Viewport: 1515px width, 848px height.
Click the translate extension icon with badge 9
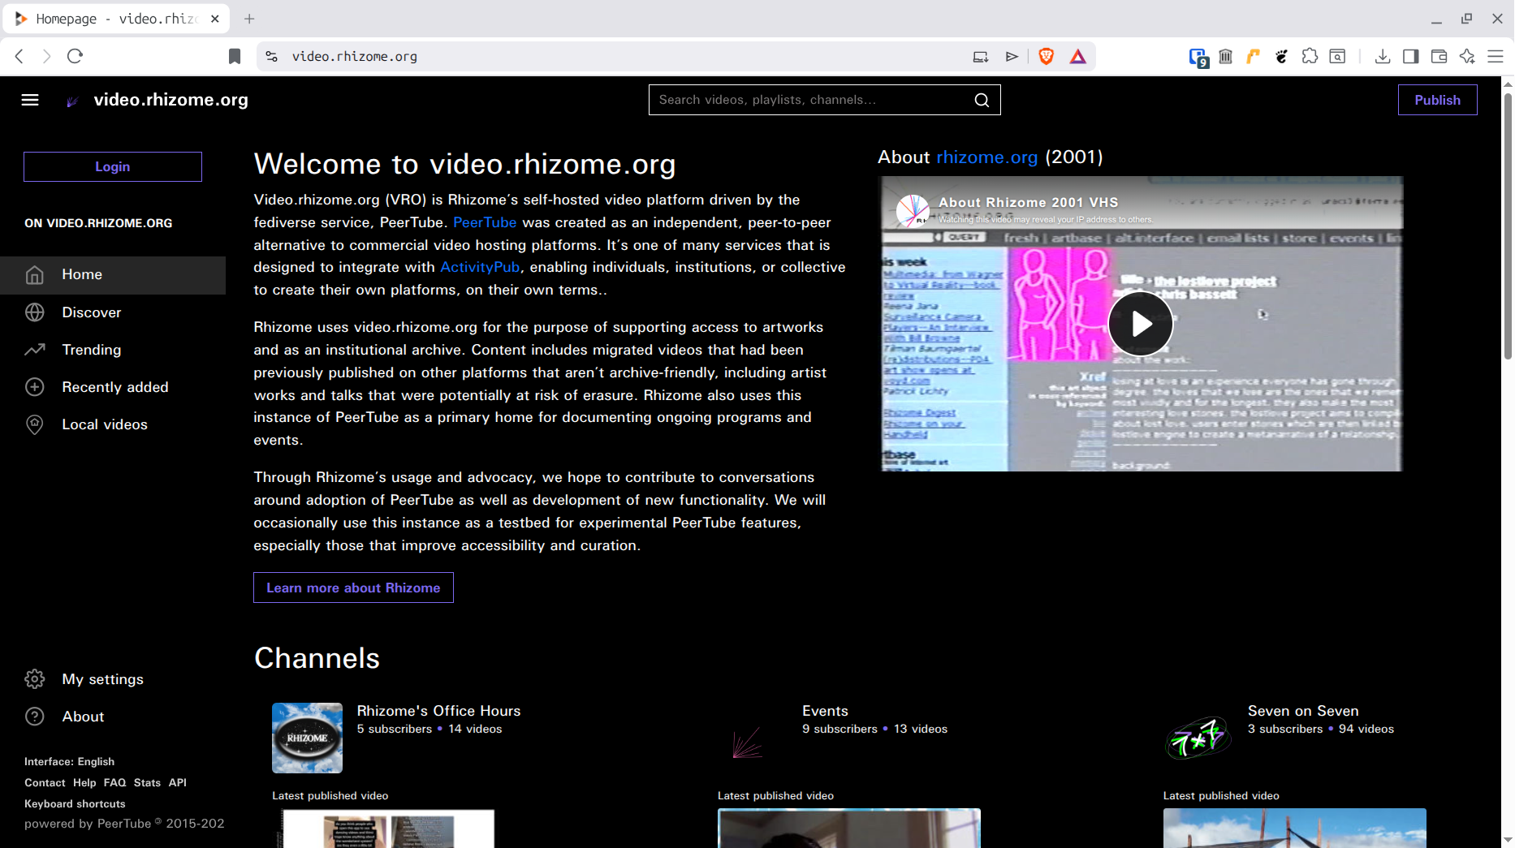pyautogui.click(x=1198, y=57)
